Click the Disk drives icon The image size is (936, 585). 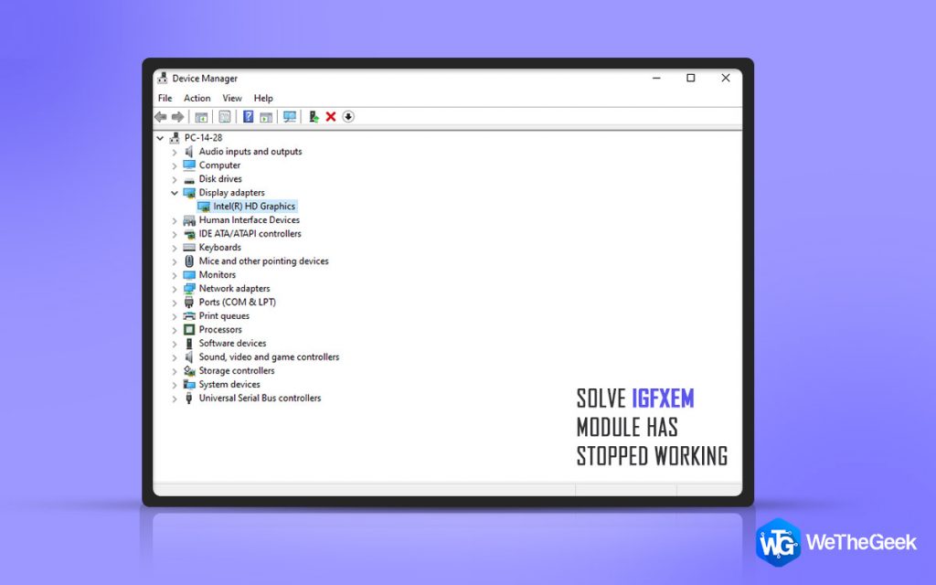pyautogui.click(x=189, y=179)
